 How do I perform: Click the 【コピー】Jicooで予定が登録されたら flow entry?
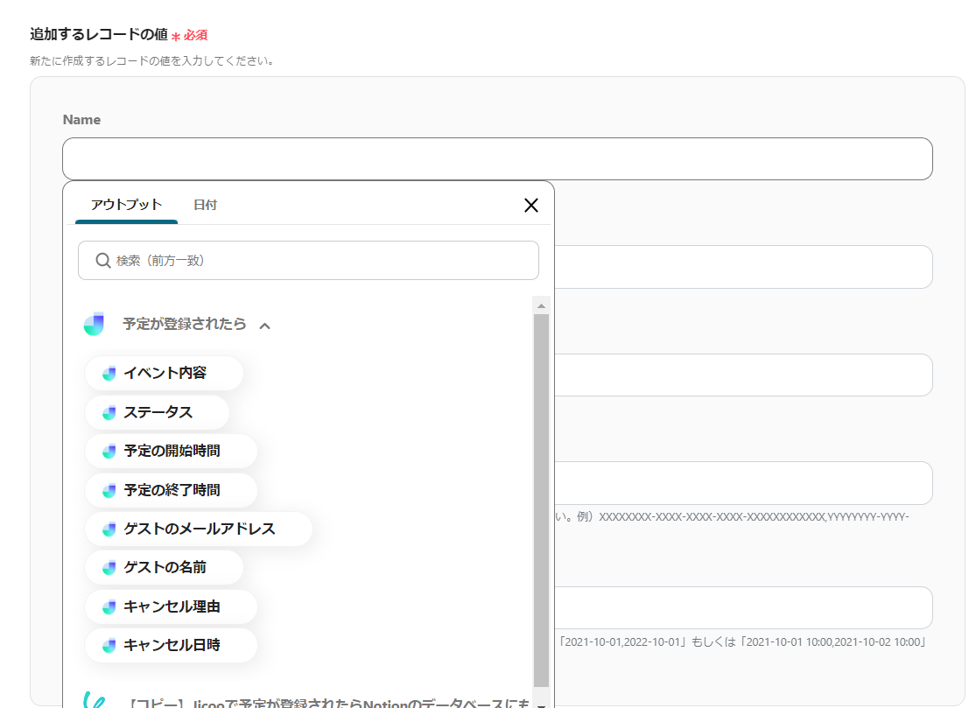pyautogui.click(x=306, y=701)
